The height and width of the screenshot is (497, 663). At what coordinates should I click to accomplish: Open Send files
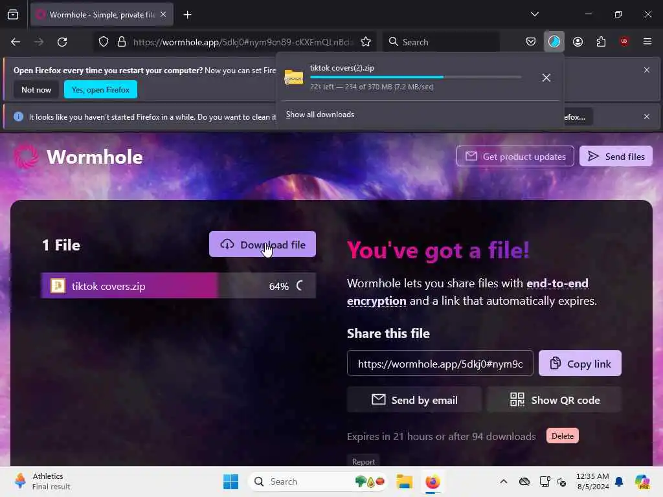(x=616, y=157)
